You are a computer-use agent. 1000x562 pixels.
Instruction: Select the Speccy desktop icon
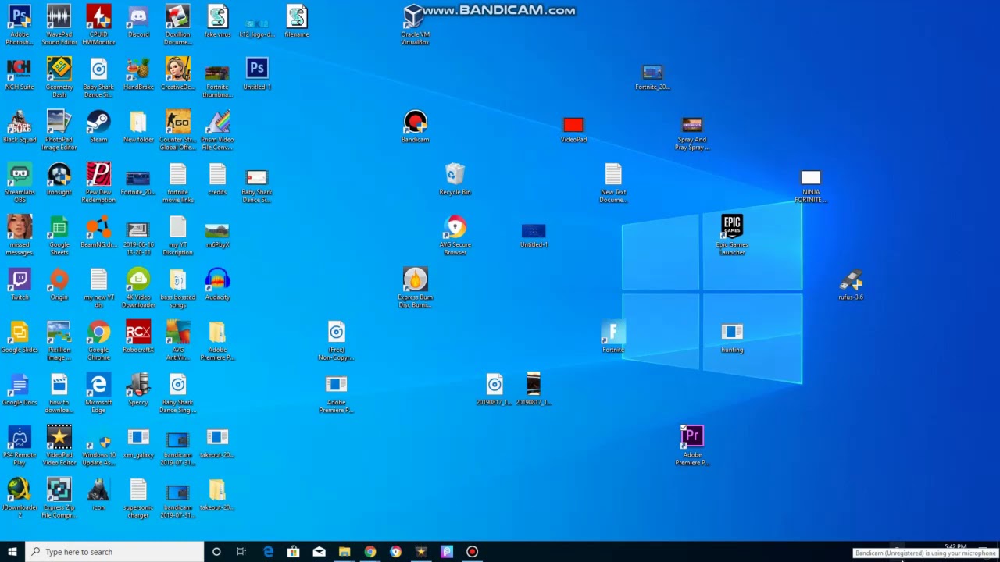(x=138, y=389)
